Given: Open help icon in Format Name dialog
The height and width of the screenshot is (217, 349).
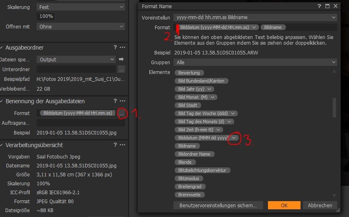Looking at the screenshot, I should tap(319, 6).
